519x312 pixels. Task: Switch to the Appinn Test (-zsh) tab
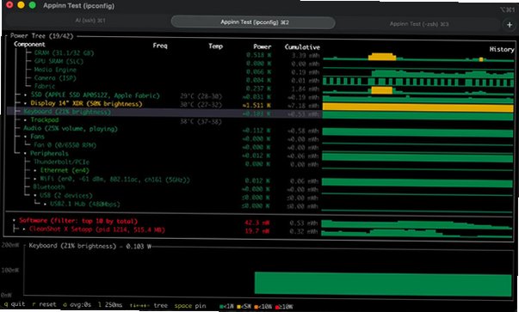click(419, 24)
